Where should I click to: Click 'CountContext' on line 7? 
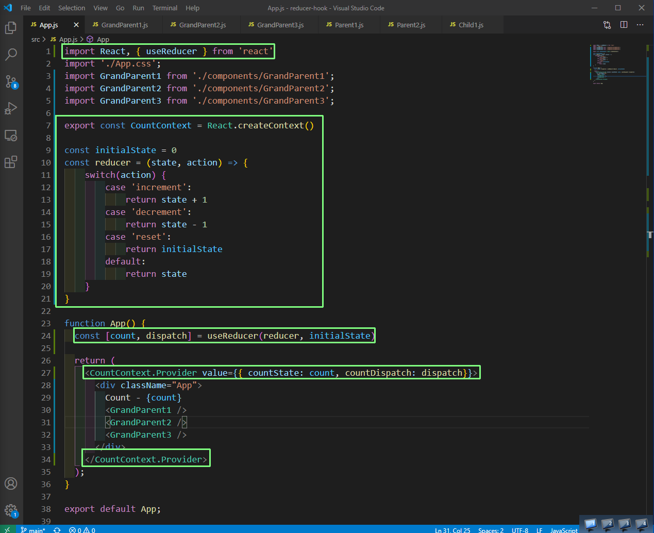click(161, 125)
